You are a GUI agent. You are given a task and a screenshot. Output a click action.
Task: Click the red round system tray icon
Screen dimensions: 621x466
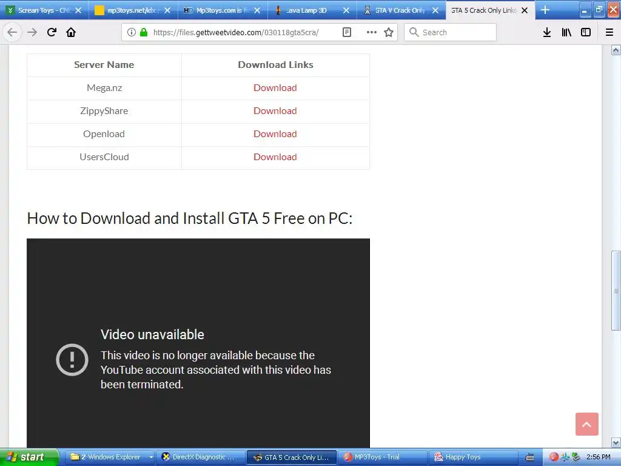(554, 457)
